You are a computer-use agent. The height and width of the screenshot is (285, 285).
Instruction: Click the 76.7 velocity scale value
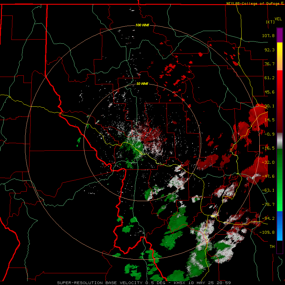269,64
